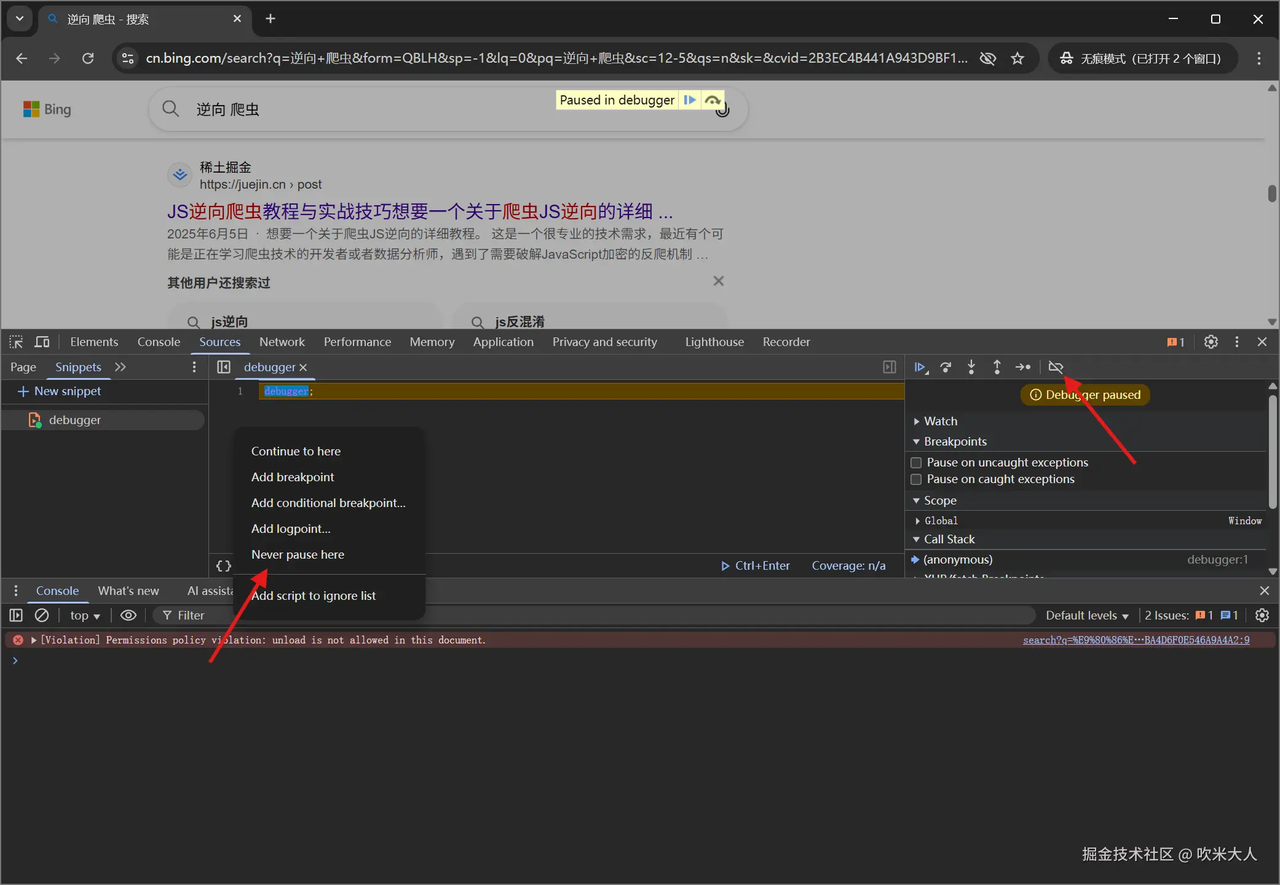Switch to the Network tab
The width and height of the screenshot is (1280, 885).
282,342
